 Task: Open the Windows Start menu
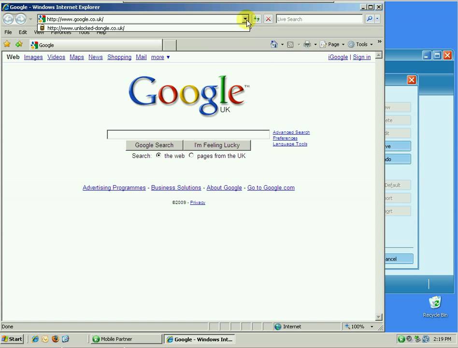[x=12, y=339]
